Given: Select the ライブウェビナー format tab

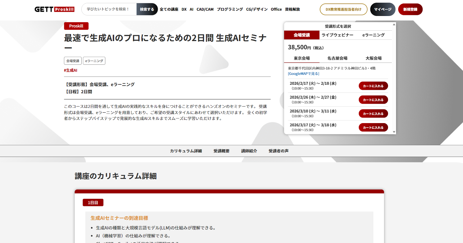Looking at the screenshot, I should 337,35.
